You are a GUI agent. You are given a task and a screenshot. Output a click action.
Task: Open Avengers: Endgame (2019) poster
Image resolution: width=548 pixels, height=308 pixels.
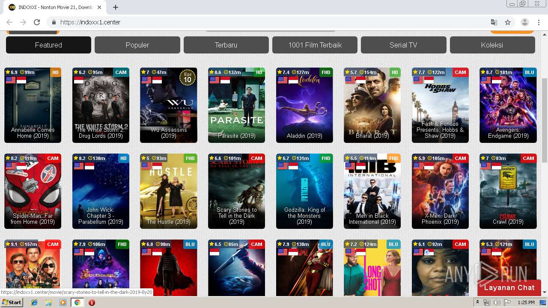pyautogui.click(x=508, y=105)
